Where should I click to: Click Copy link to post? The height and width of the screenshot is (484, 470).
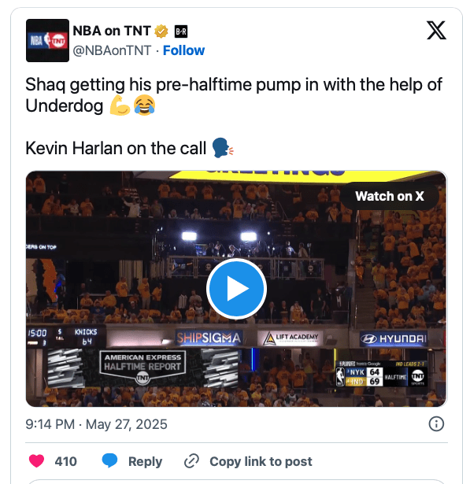click(261, 461)
